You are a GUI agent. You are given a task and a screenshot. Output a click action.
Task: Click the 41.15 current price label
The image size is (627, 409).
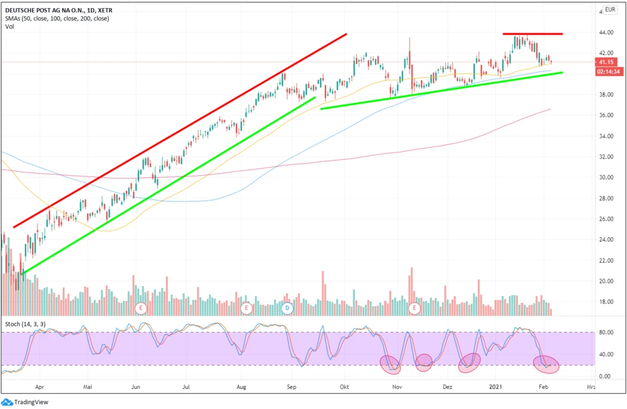[606, 63]
